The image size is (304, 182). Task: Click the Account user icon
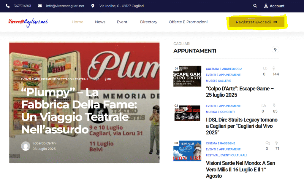(266, 6)
